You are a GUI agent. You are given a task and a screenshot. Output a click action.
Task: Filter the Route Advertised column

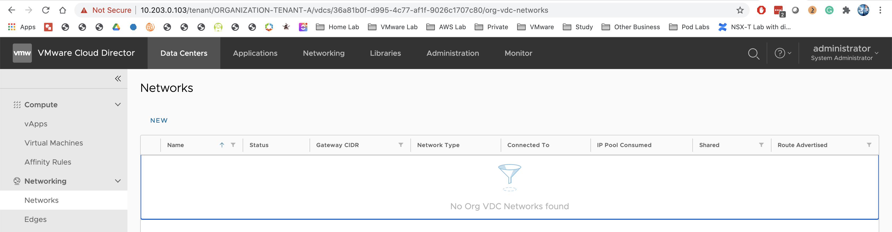pos(869,145)
